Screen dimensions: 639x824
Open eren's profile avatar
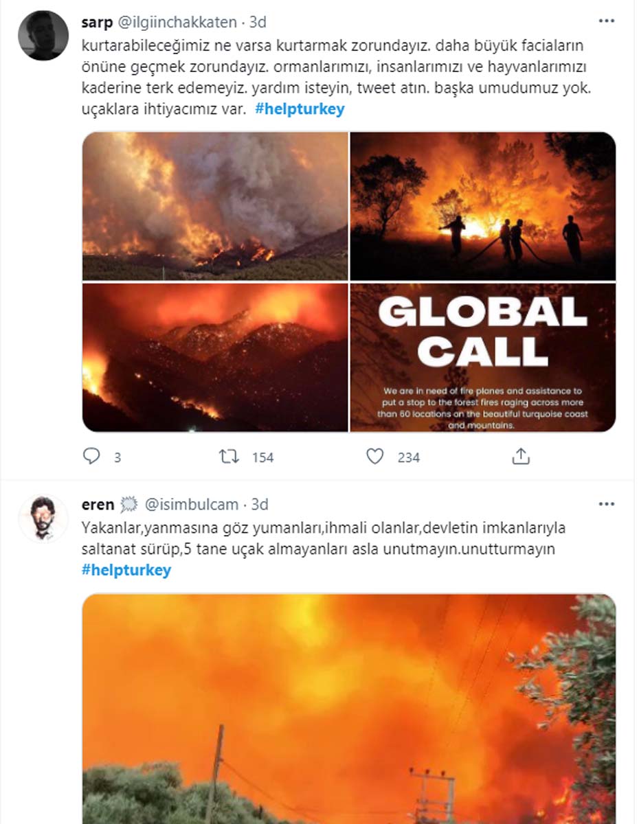tap(43, 518)
